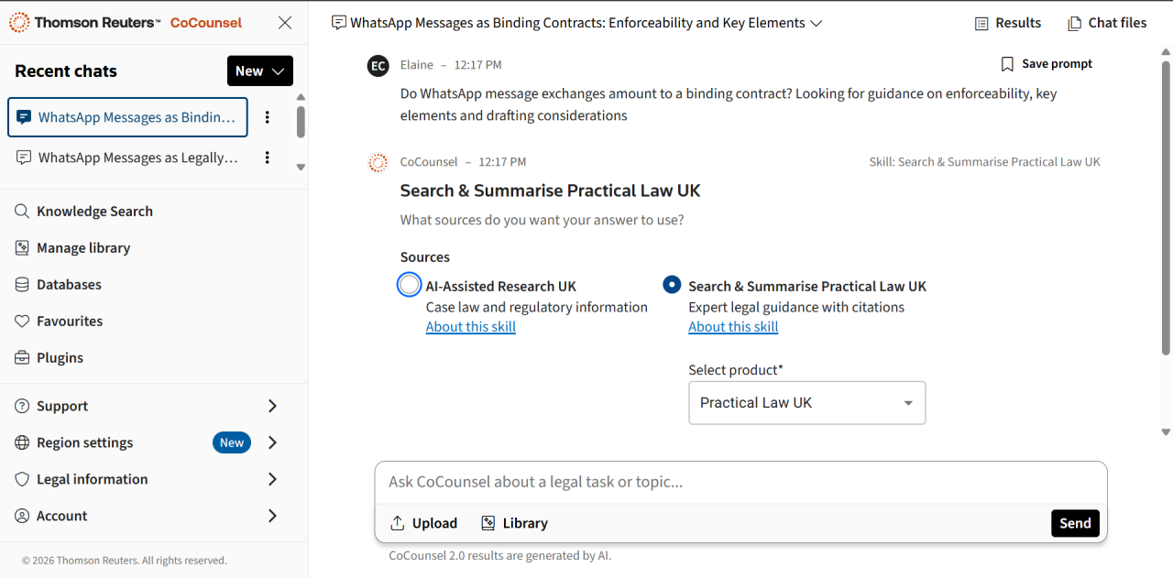Open the About this skill link
Image resolution: width=1173 pixels, height=578 pixels.
point(470,326)
